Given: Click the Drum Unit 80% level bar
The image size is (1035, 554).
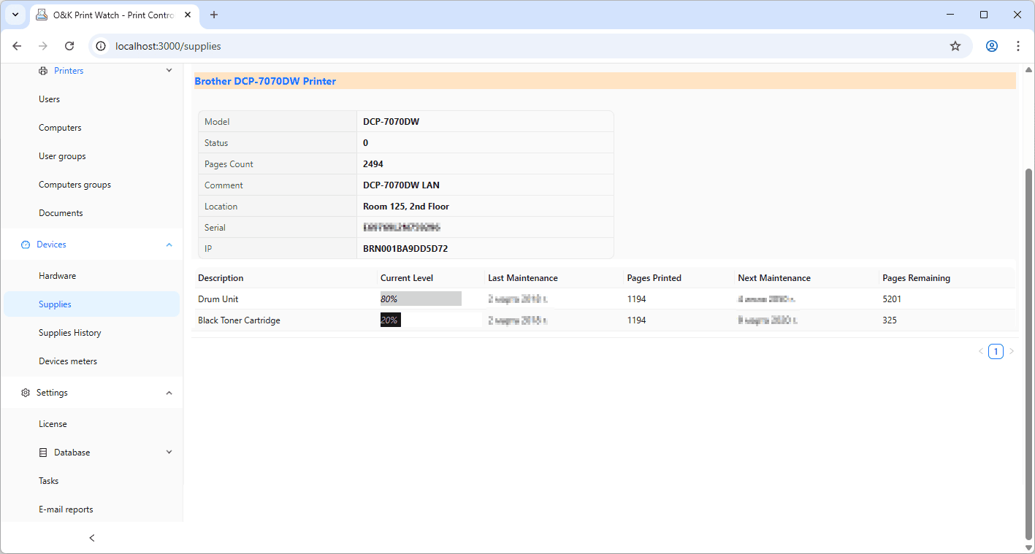Looking at the screenshot, I should [x=420, y=299].
